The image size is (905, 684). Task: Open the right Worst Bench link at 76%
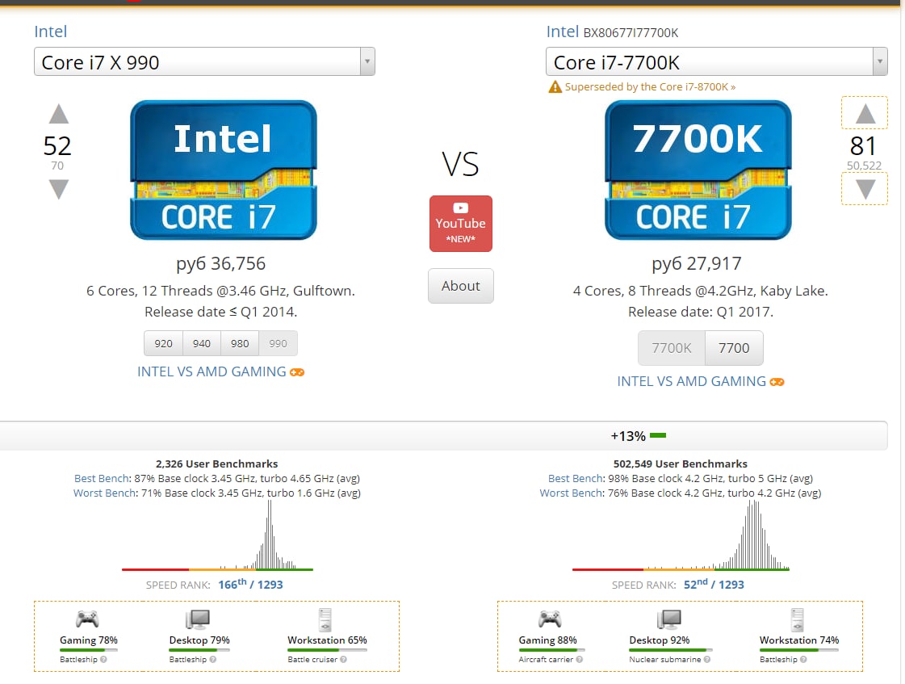click(571, 493)
